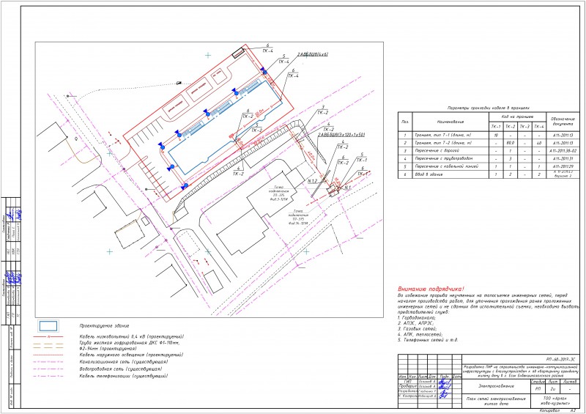Select the header cell 'Обозначение документа'

(x=563, y=121)
